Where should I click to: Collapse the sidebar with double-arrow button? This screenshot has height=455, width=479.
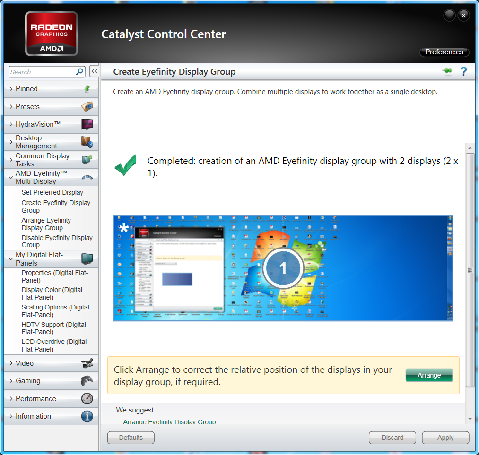(x=94, y=71)
